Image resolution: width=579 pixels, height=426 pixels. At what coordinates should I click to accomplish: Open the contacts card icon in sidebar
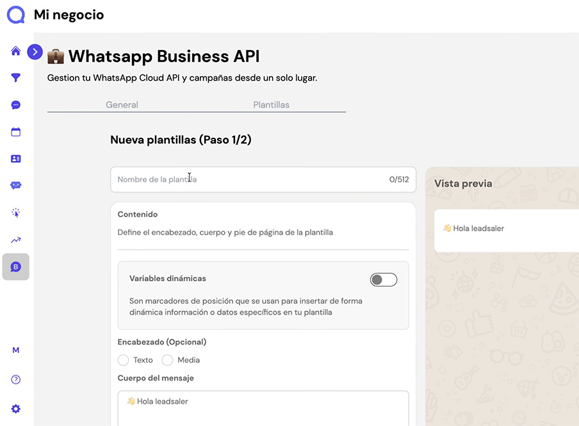click(x=15, y=158)
